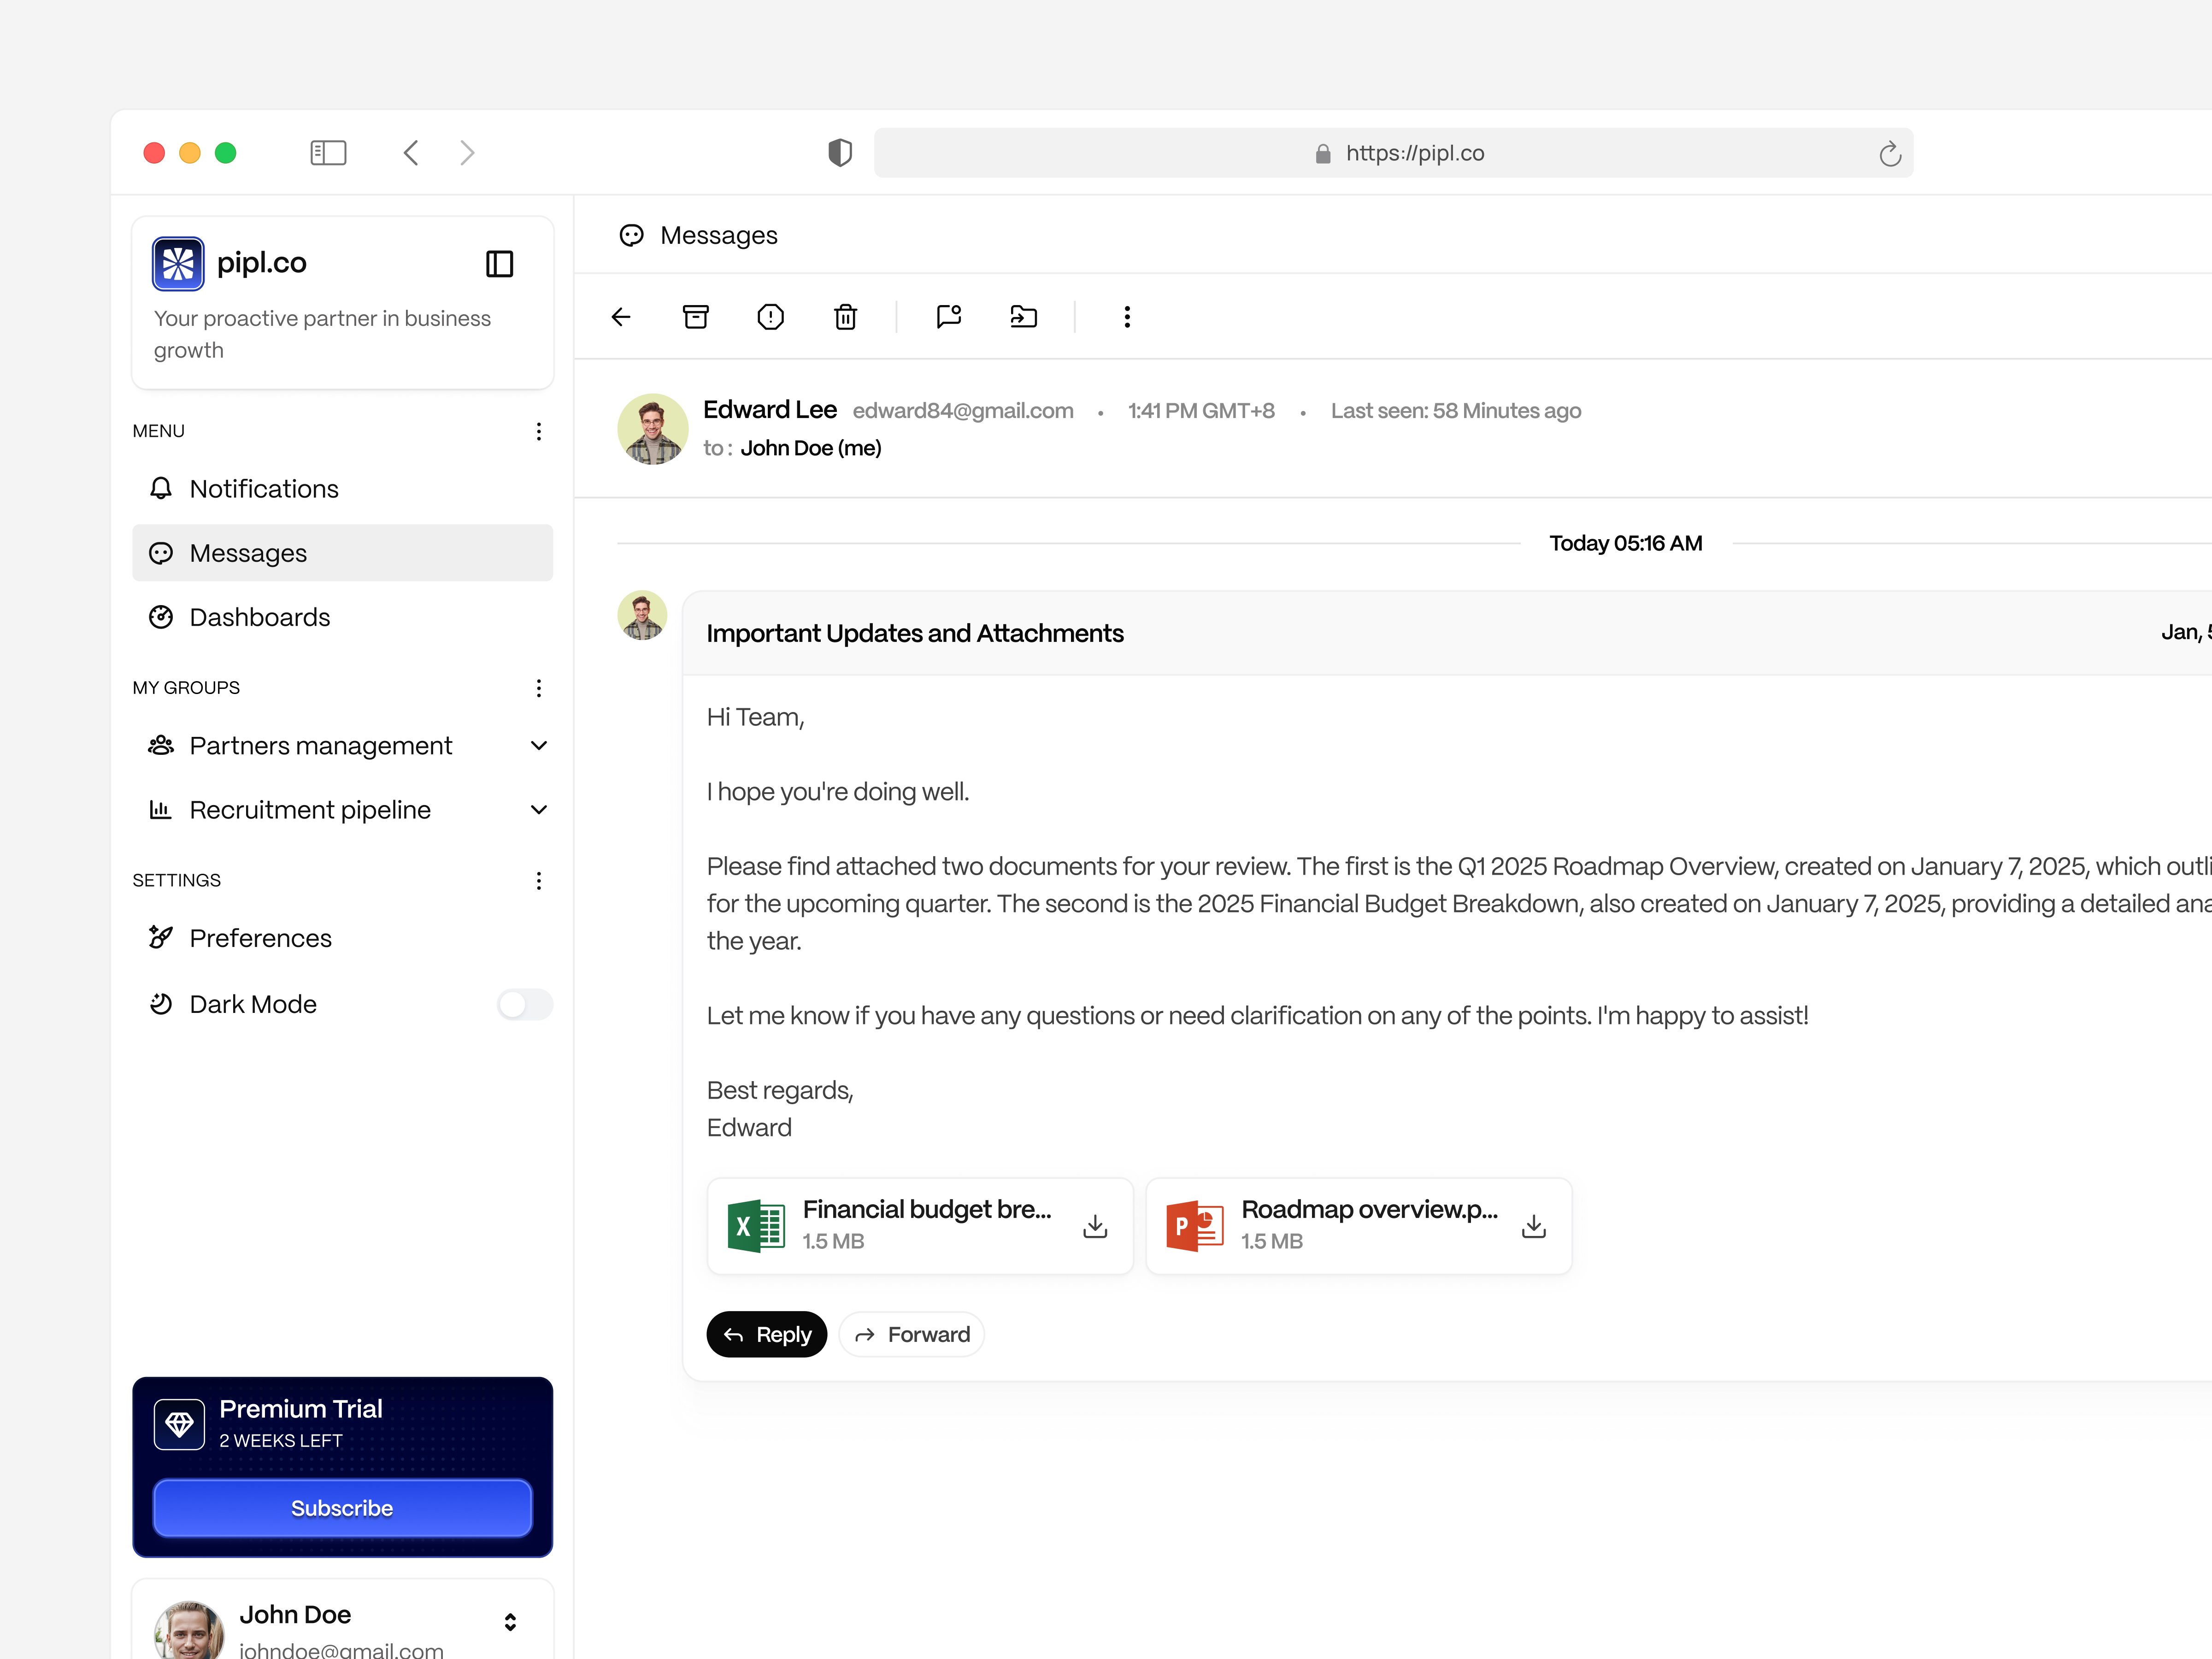Open the MY GROUPS overflow menu
Viewport: 2212px width, 1659px height.
[x=539, y=688]
